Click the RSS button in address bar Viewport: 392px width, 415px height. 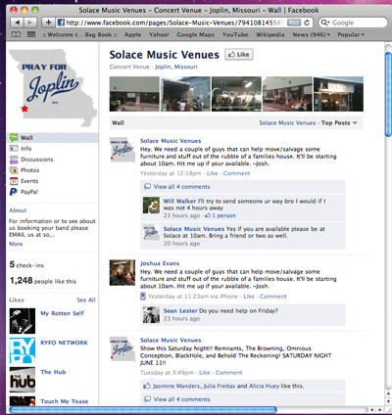point(294,23)
